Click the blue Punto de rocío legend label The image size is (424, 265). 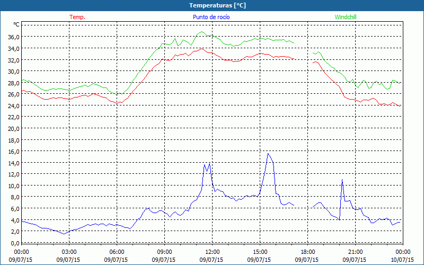[x=211, y=17]
